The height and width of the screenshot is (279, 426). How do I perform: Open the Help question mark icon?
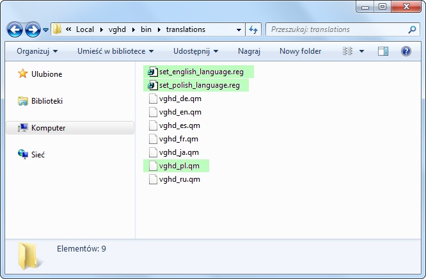pyautogui.click(x=406, y=51)
